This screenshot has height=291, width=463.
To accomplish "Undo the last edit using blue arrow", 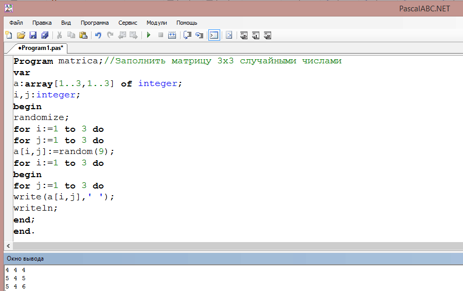I will (x=98, y=35).
